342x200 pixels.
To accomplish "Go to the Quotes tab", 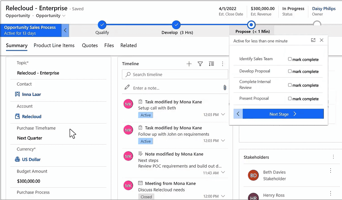I will (x=90, y=45).
